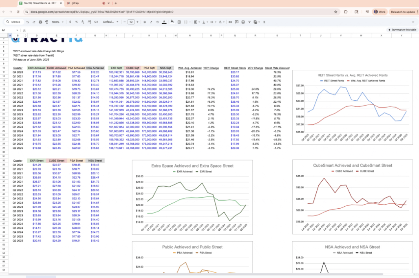Click the Insert link icon
Image resolution: width=419 pixels, height=278 pixels.
click(x=230, y=22)
